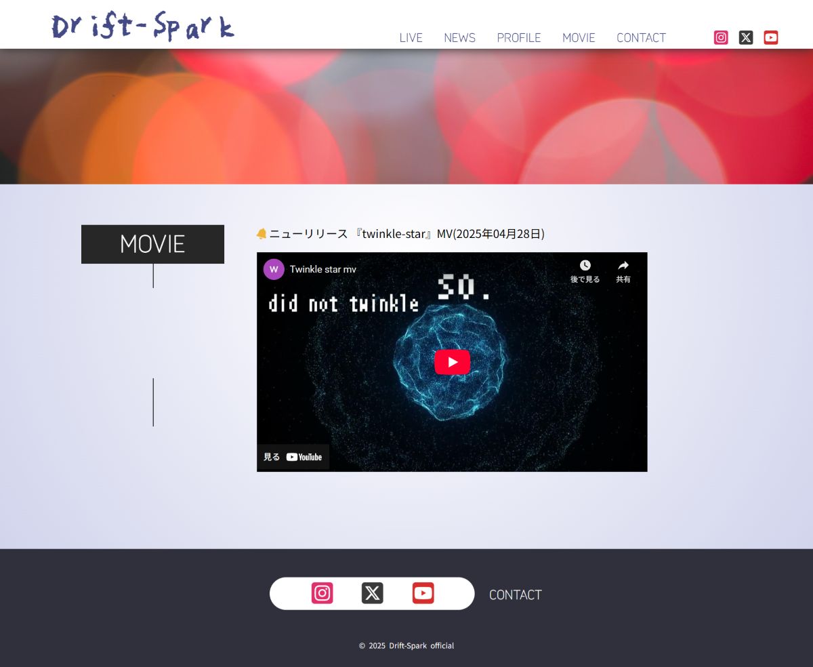813x667 pixels.
Task: Click the footer X icon
Action: click(373, 593)
